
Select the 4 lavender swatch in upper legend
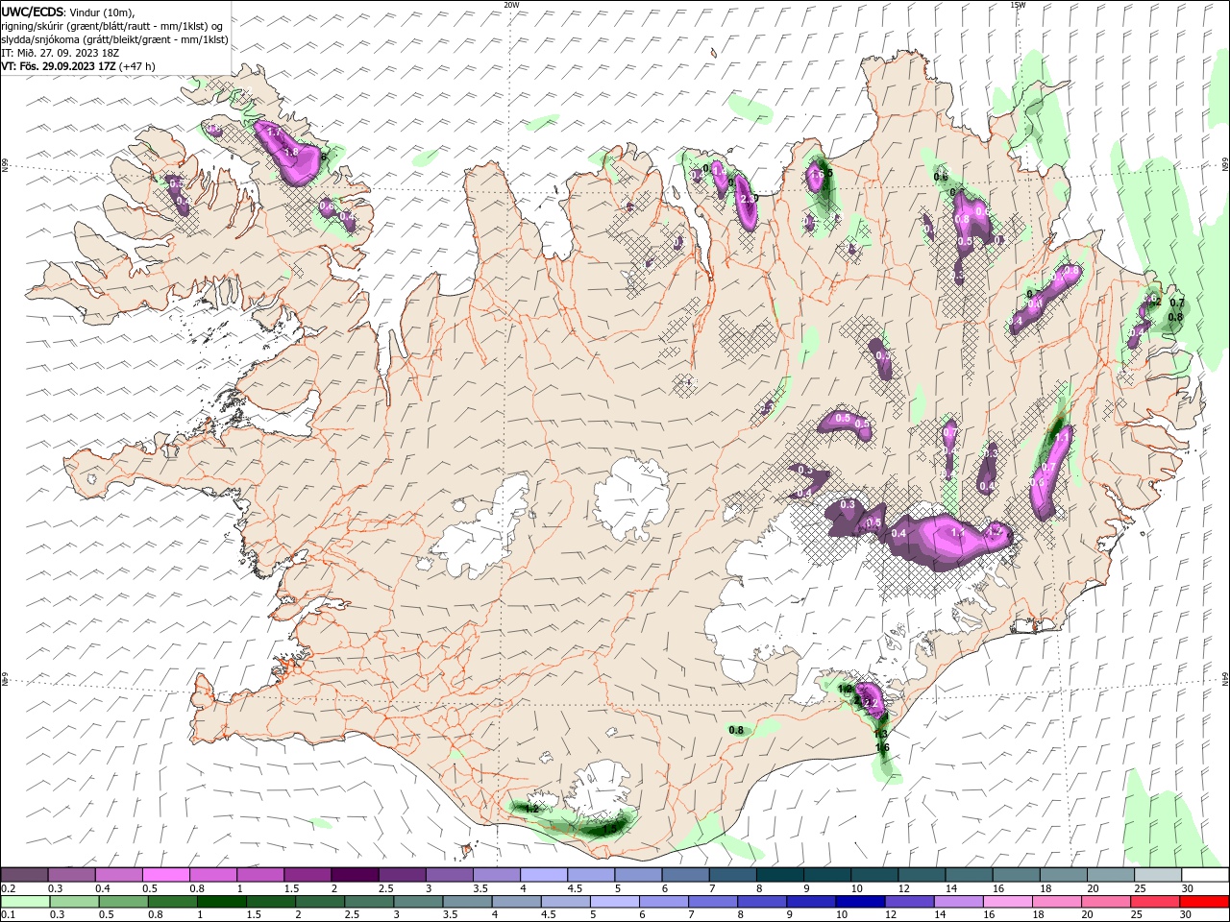(x=544, y=875)
